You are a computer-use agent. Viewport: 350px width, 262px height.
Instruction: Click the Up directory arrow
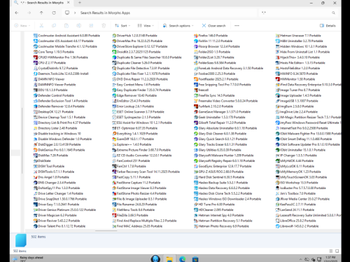pos(41,13)
